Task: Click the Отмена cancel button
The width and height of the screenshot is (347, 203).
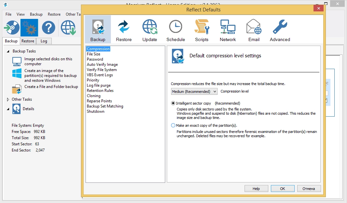Action: coord(309,189)
